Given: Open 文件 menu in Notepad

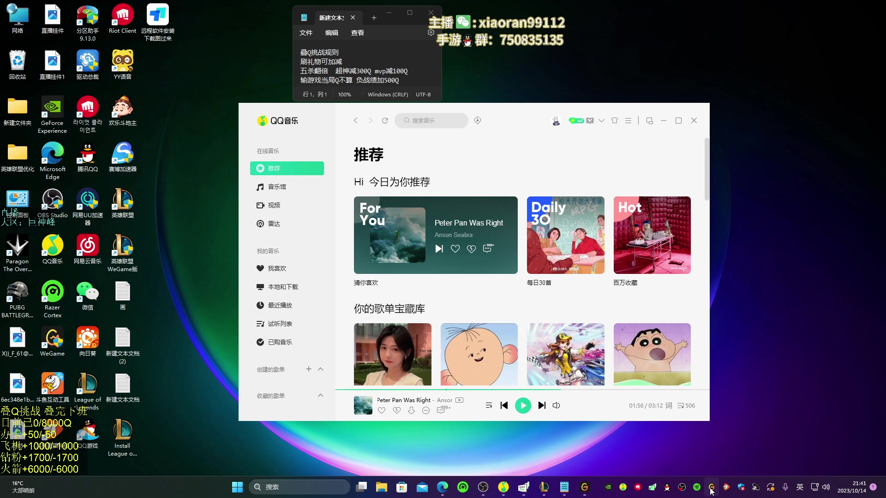Looking at the screenshot, I should click(306, 33).
